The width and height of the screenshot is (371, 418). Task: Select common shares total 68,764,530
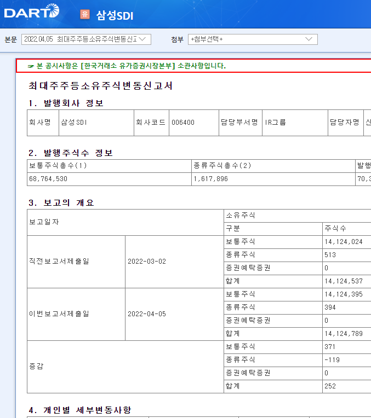pos(109,179)
